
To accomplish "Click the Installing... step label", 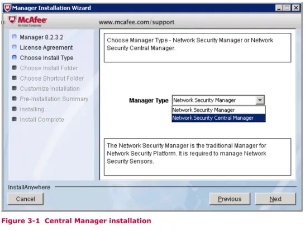I will click(34, 109).
